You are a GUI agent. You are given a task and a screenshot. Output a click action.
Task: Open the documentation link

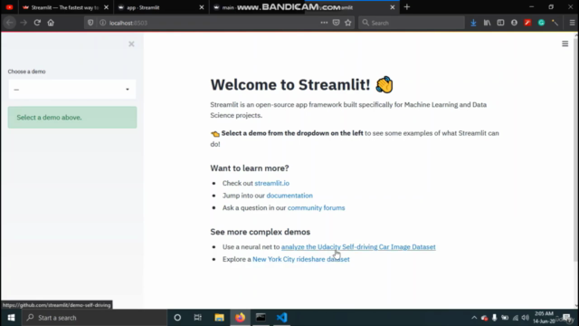[x=289, y=196]
